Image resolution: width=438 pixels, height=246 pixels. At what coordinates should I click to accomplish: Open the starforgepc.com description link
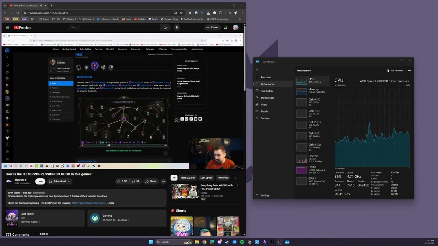tap(89, 203)
